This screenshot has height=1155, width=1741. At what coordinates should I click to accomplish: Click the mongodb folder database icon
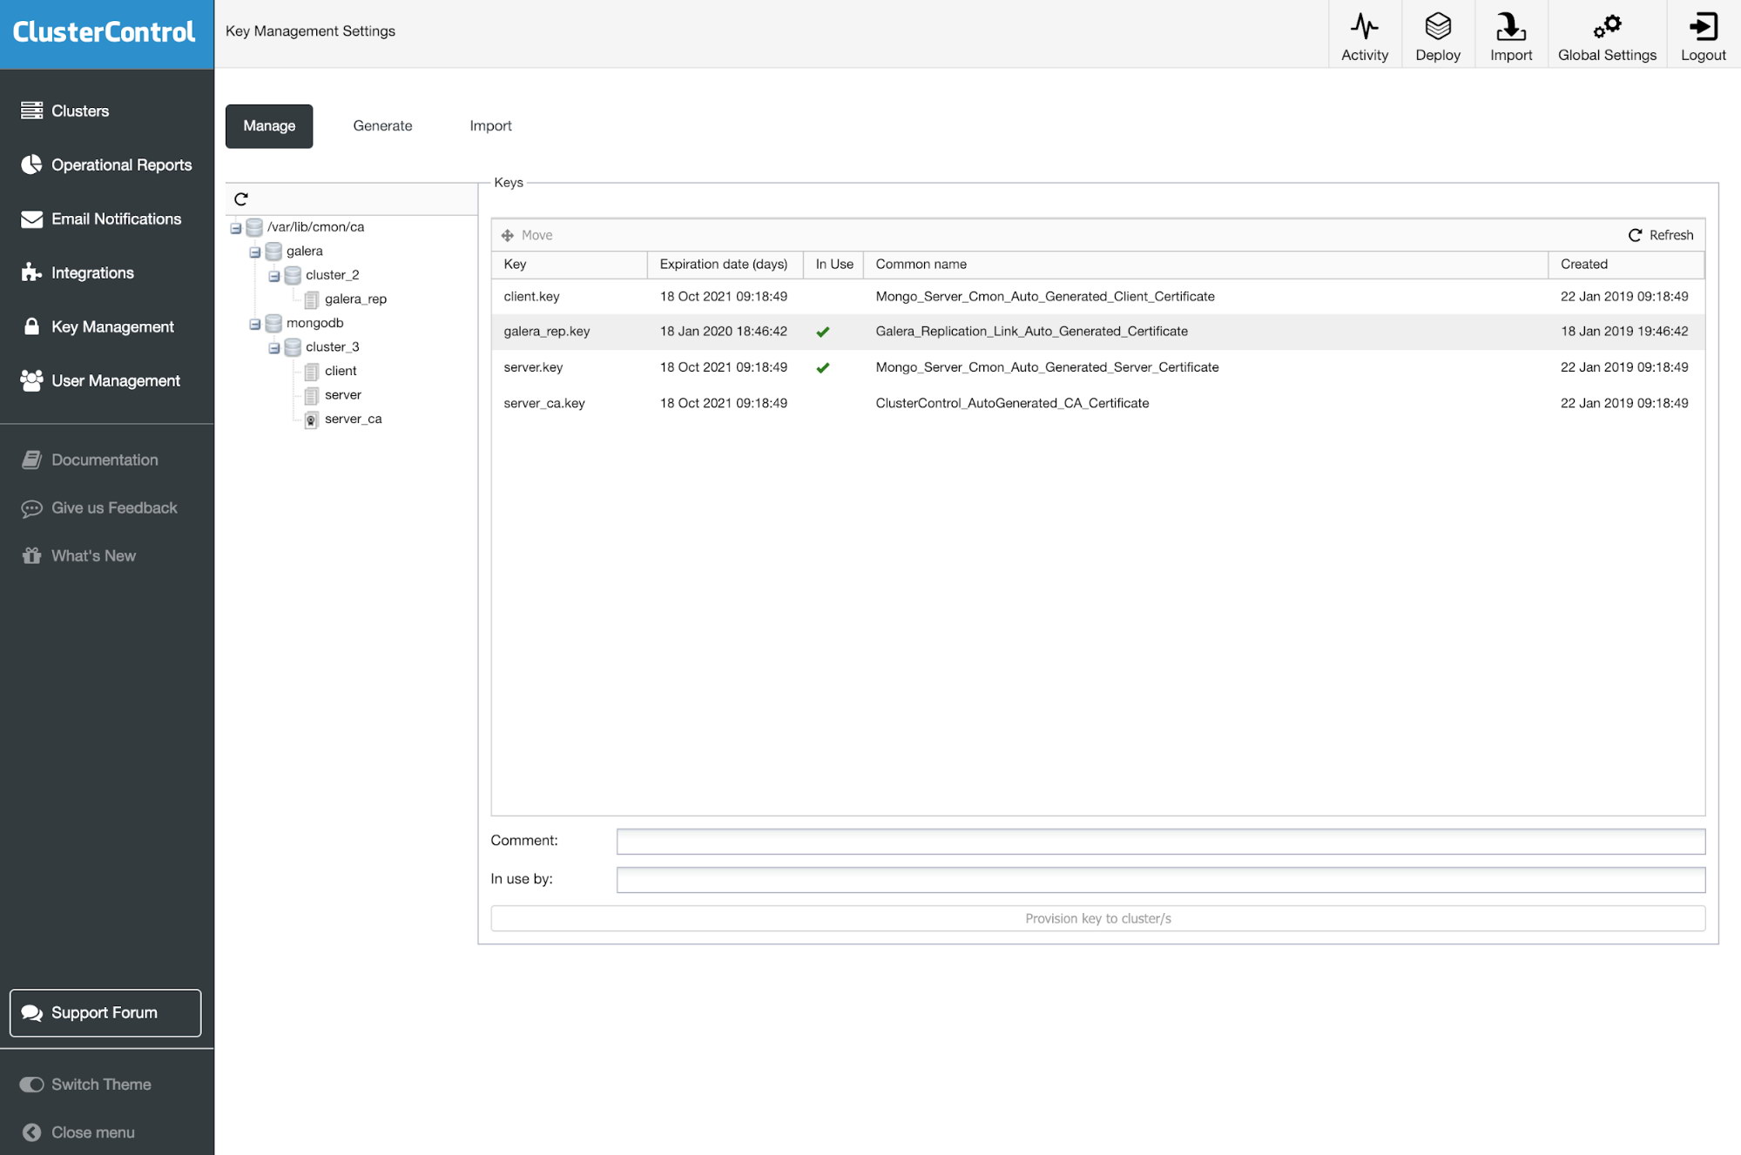[x=273, y=324]
